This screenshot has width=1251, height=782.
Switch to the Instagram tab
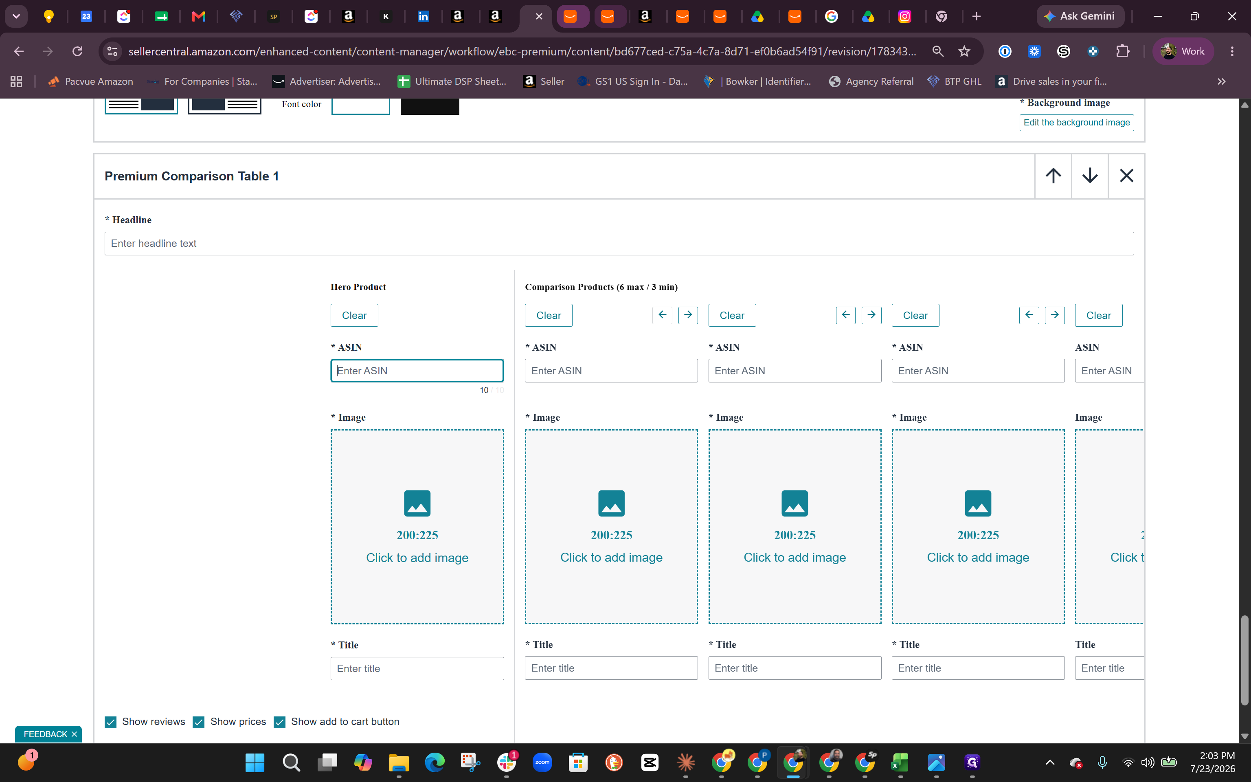[904, 17]
